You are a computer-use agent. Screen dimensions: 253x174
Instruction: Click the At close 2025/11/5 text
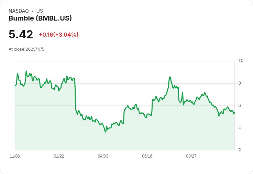[x=26, y=49]
